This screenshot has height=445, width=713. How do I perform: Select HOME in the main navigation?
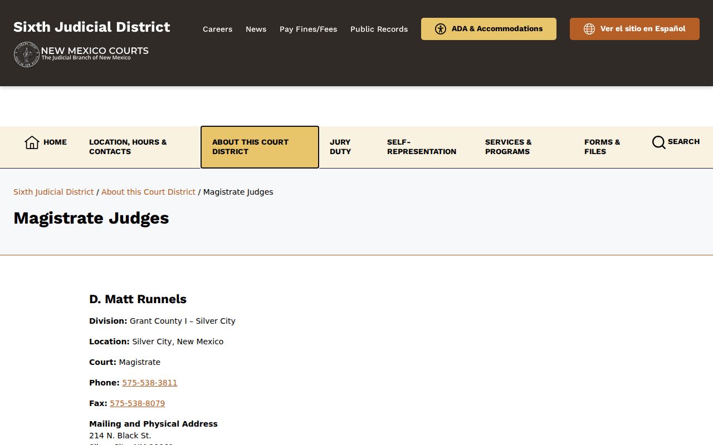coord(55,142)
